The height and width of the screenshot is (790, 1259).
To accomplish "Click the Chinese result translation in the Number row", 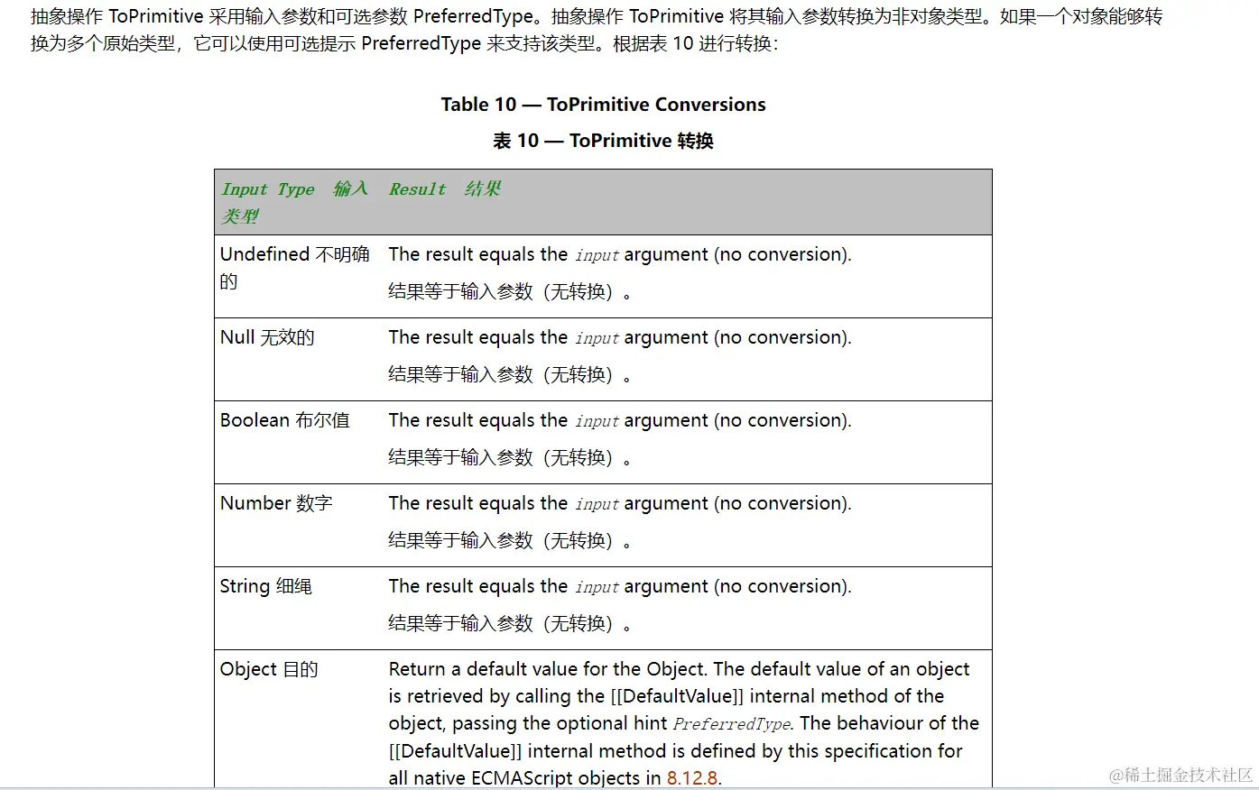I will coord(510,540).
